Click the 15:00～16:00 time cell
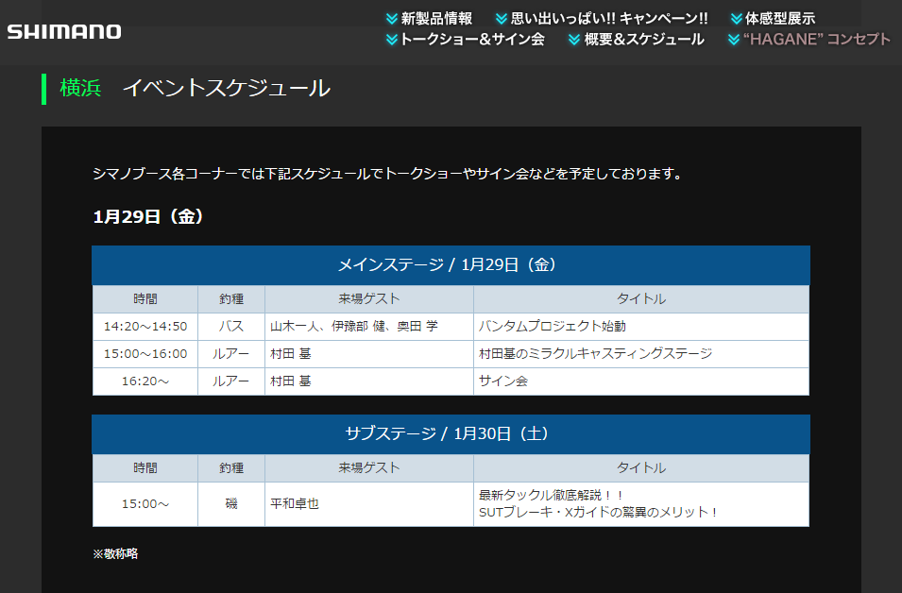This screenshot has height=593, width=902. (x=145, y=354)
